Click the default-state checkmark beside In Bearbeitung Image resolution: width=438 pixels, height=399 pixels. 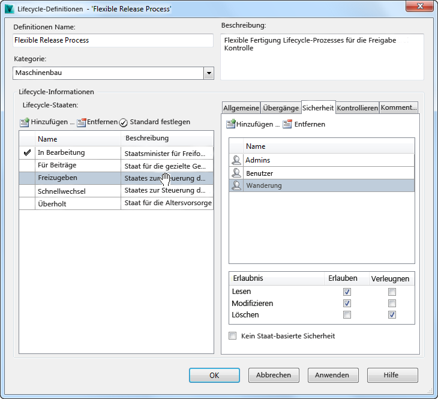pos(27,152)
